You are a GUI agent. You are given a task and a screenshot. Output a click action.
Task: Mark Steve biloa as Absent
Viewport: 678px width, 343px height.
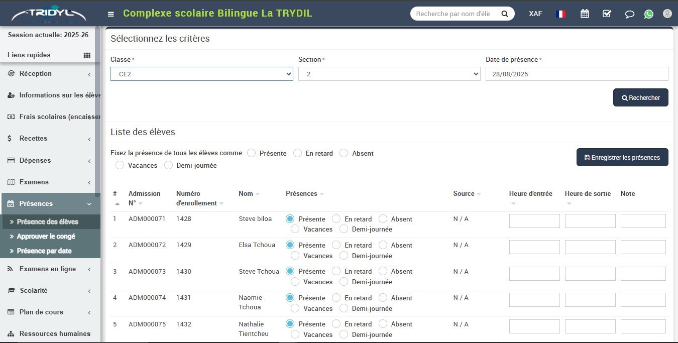click(x=383, y=219)
